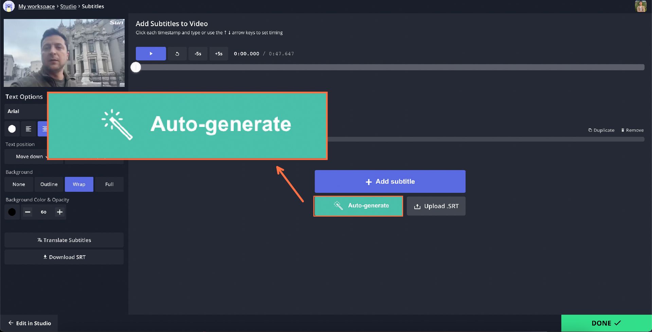Open the black background color swatch
The image size is (652, 332).
pos(12,212)
